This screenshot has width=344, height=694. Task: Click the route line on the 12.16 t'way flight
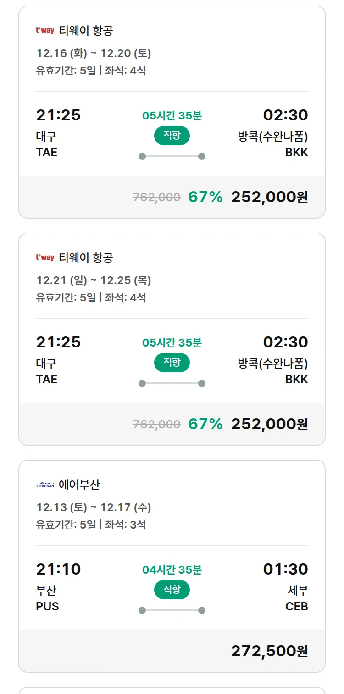[172, 156]
